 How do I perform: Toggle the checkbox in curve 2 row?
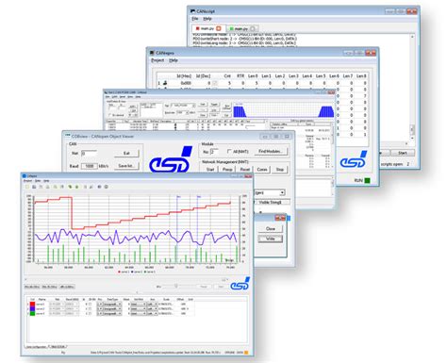[x=90, y=309]
